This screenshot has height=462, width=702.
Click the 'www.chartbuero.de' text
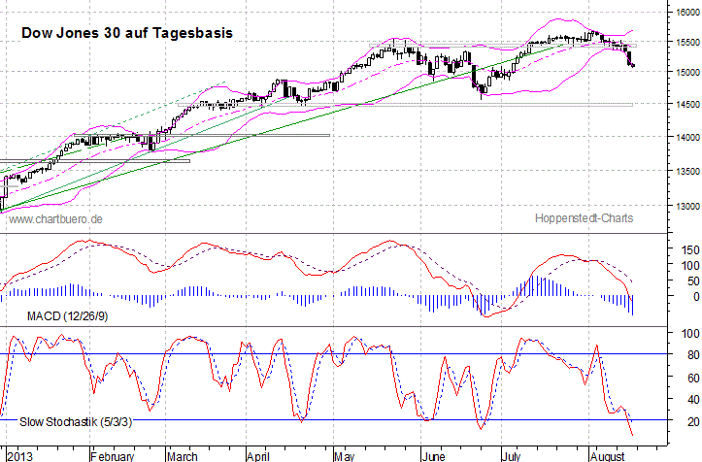(x=55, y=219)
